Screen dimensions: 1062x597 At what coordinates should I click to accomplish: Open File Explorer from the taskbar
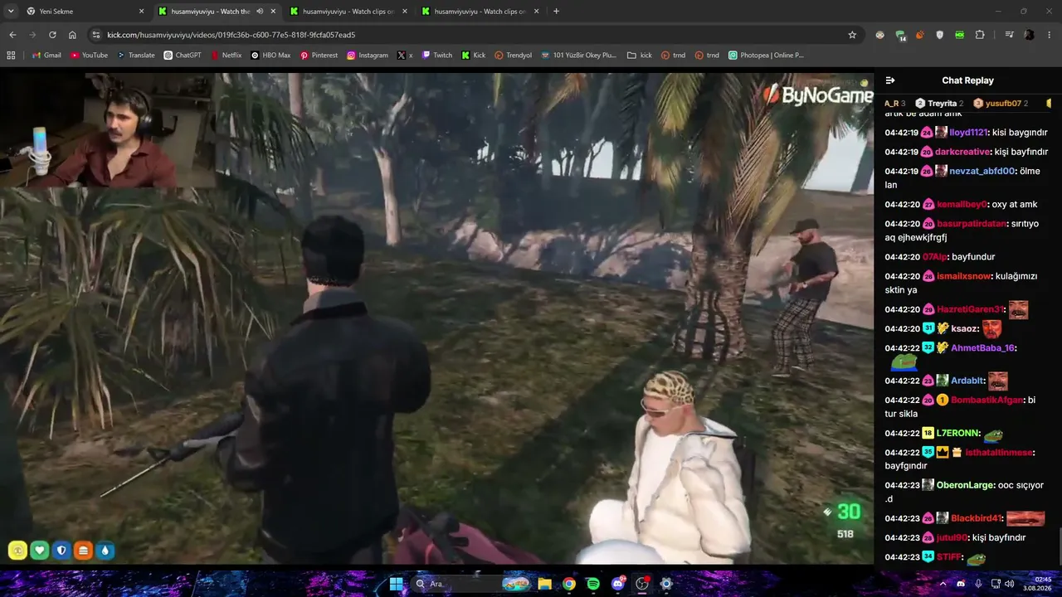[x=544, y=584]
